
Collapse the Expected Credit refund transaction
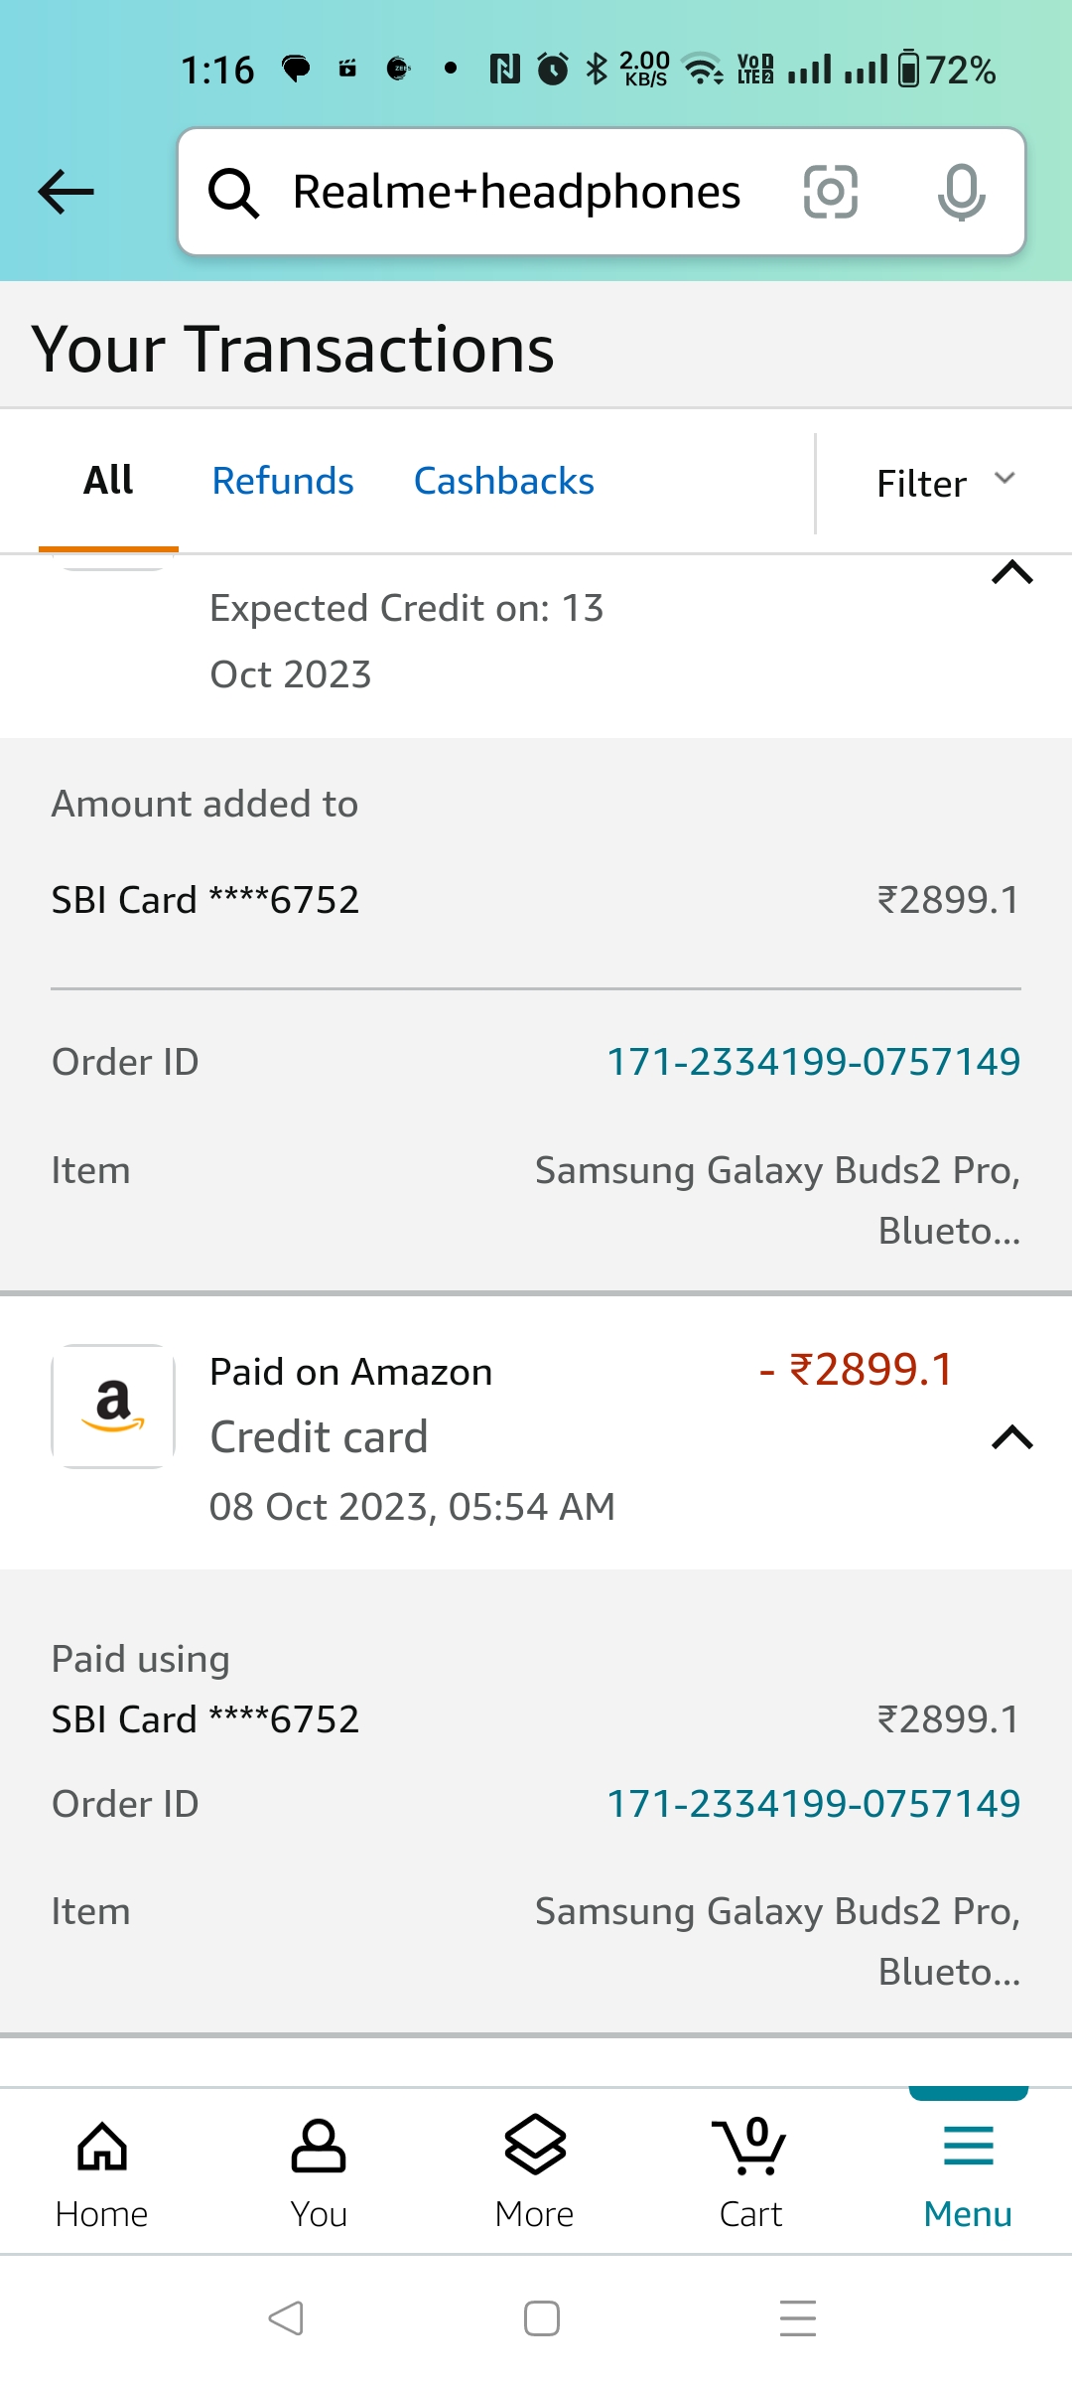[1012, 573]
